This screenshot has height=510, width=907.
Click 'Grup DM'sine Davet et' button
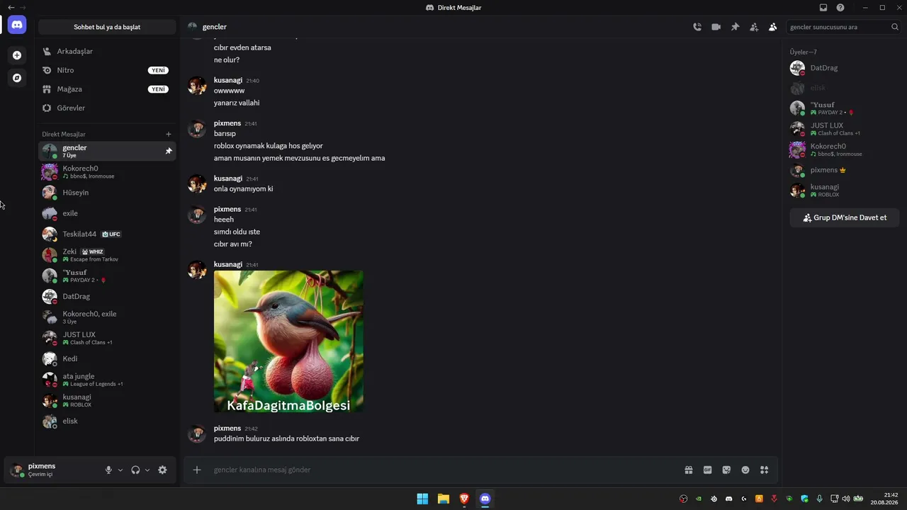pos(845,217)
